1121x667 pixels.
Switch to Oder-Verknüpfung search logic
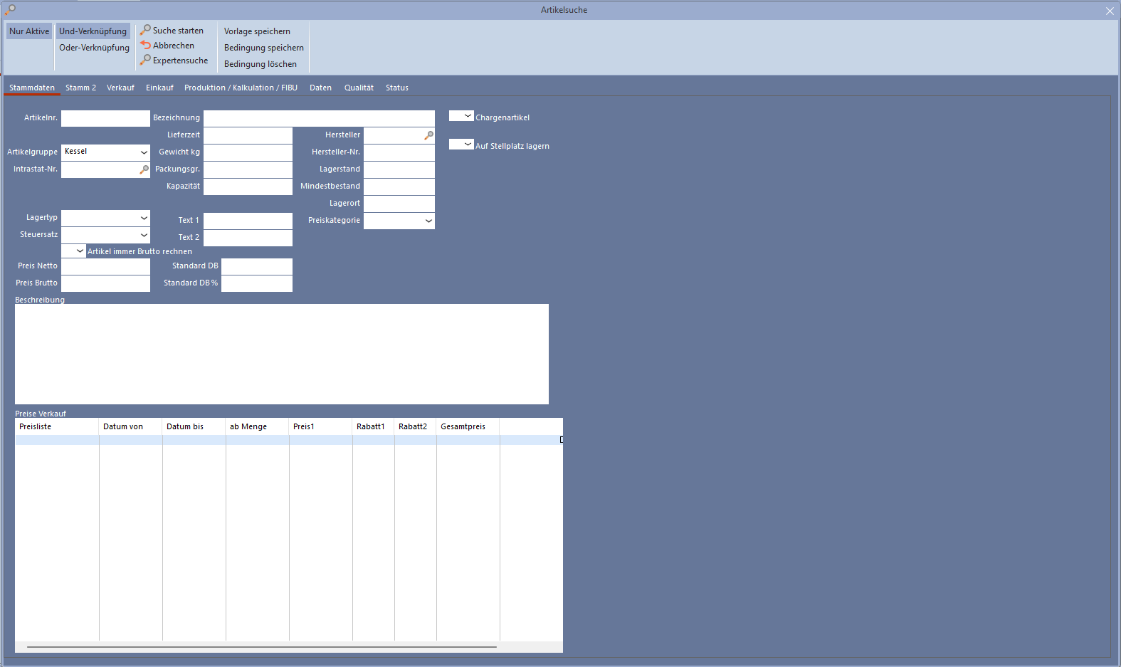click(x=94, y=48)
